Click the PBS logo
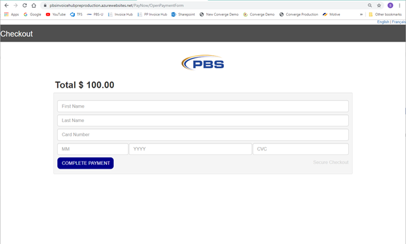The image size is (406, 244). (203, 62)
